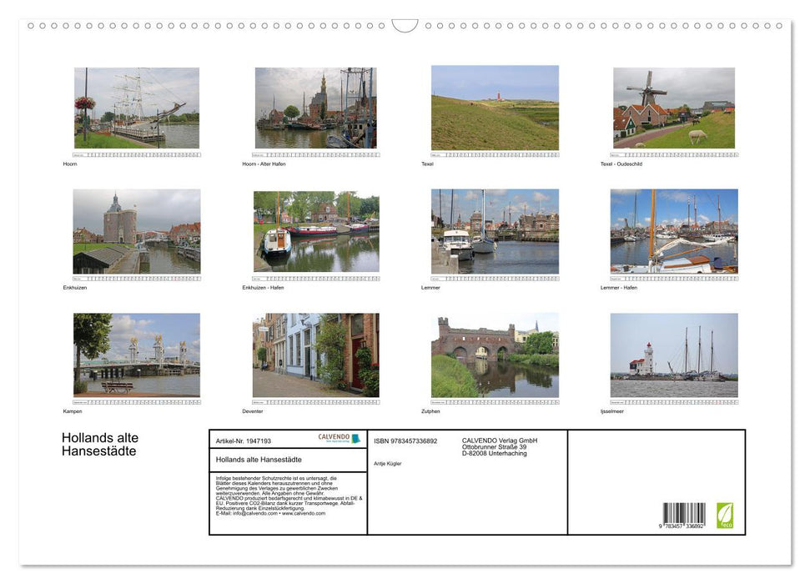Click the Kampen bridge thumbnail
Viewport: 810px width, 584px height.
[136, 355]
